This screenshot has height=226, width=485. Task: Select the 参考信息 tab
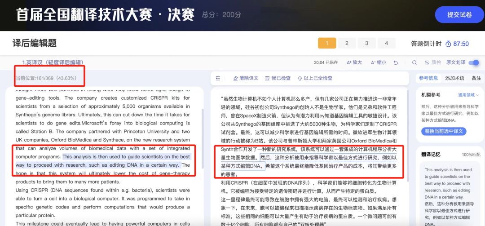(x=428, y=78)
